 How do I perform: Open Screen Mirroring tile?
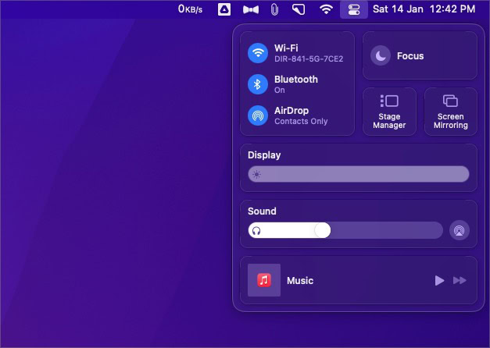(x=451, y=112)
